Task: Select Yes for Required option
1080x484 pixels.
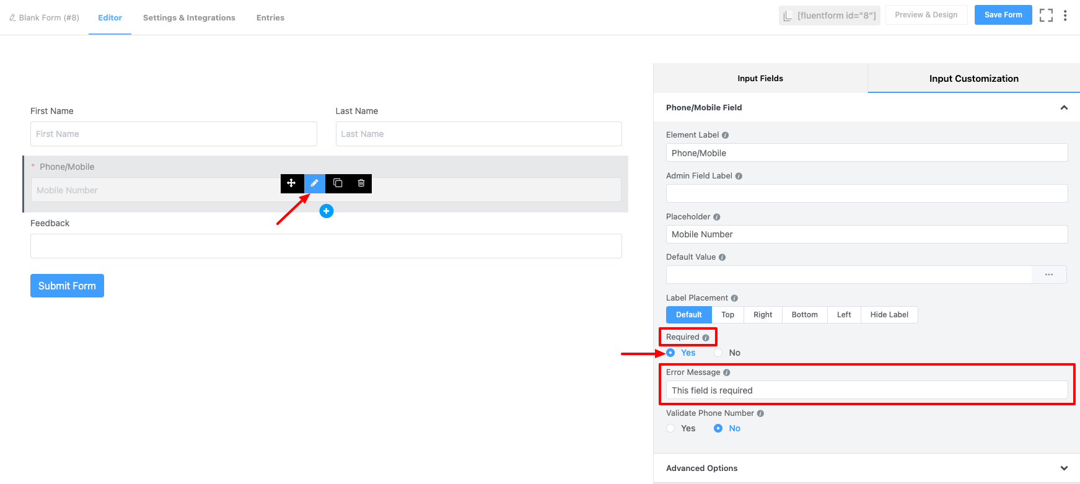Action: click(671, 353)
